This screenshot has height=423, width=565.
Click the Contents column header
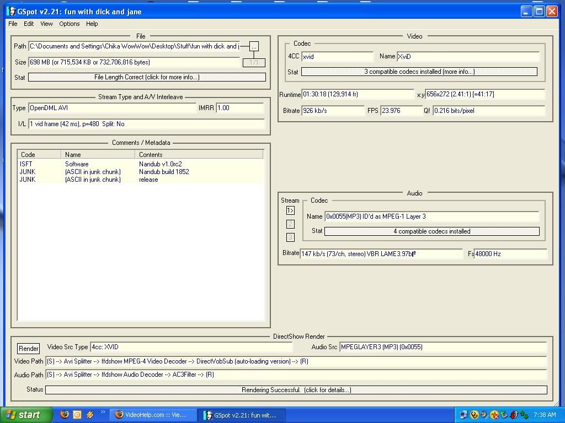click(x=199, y=155)
